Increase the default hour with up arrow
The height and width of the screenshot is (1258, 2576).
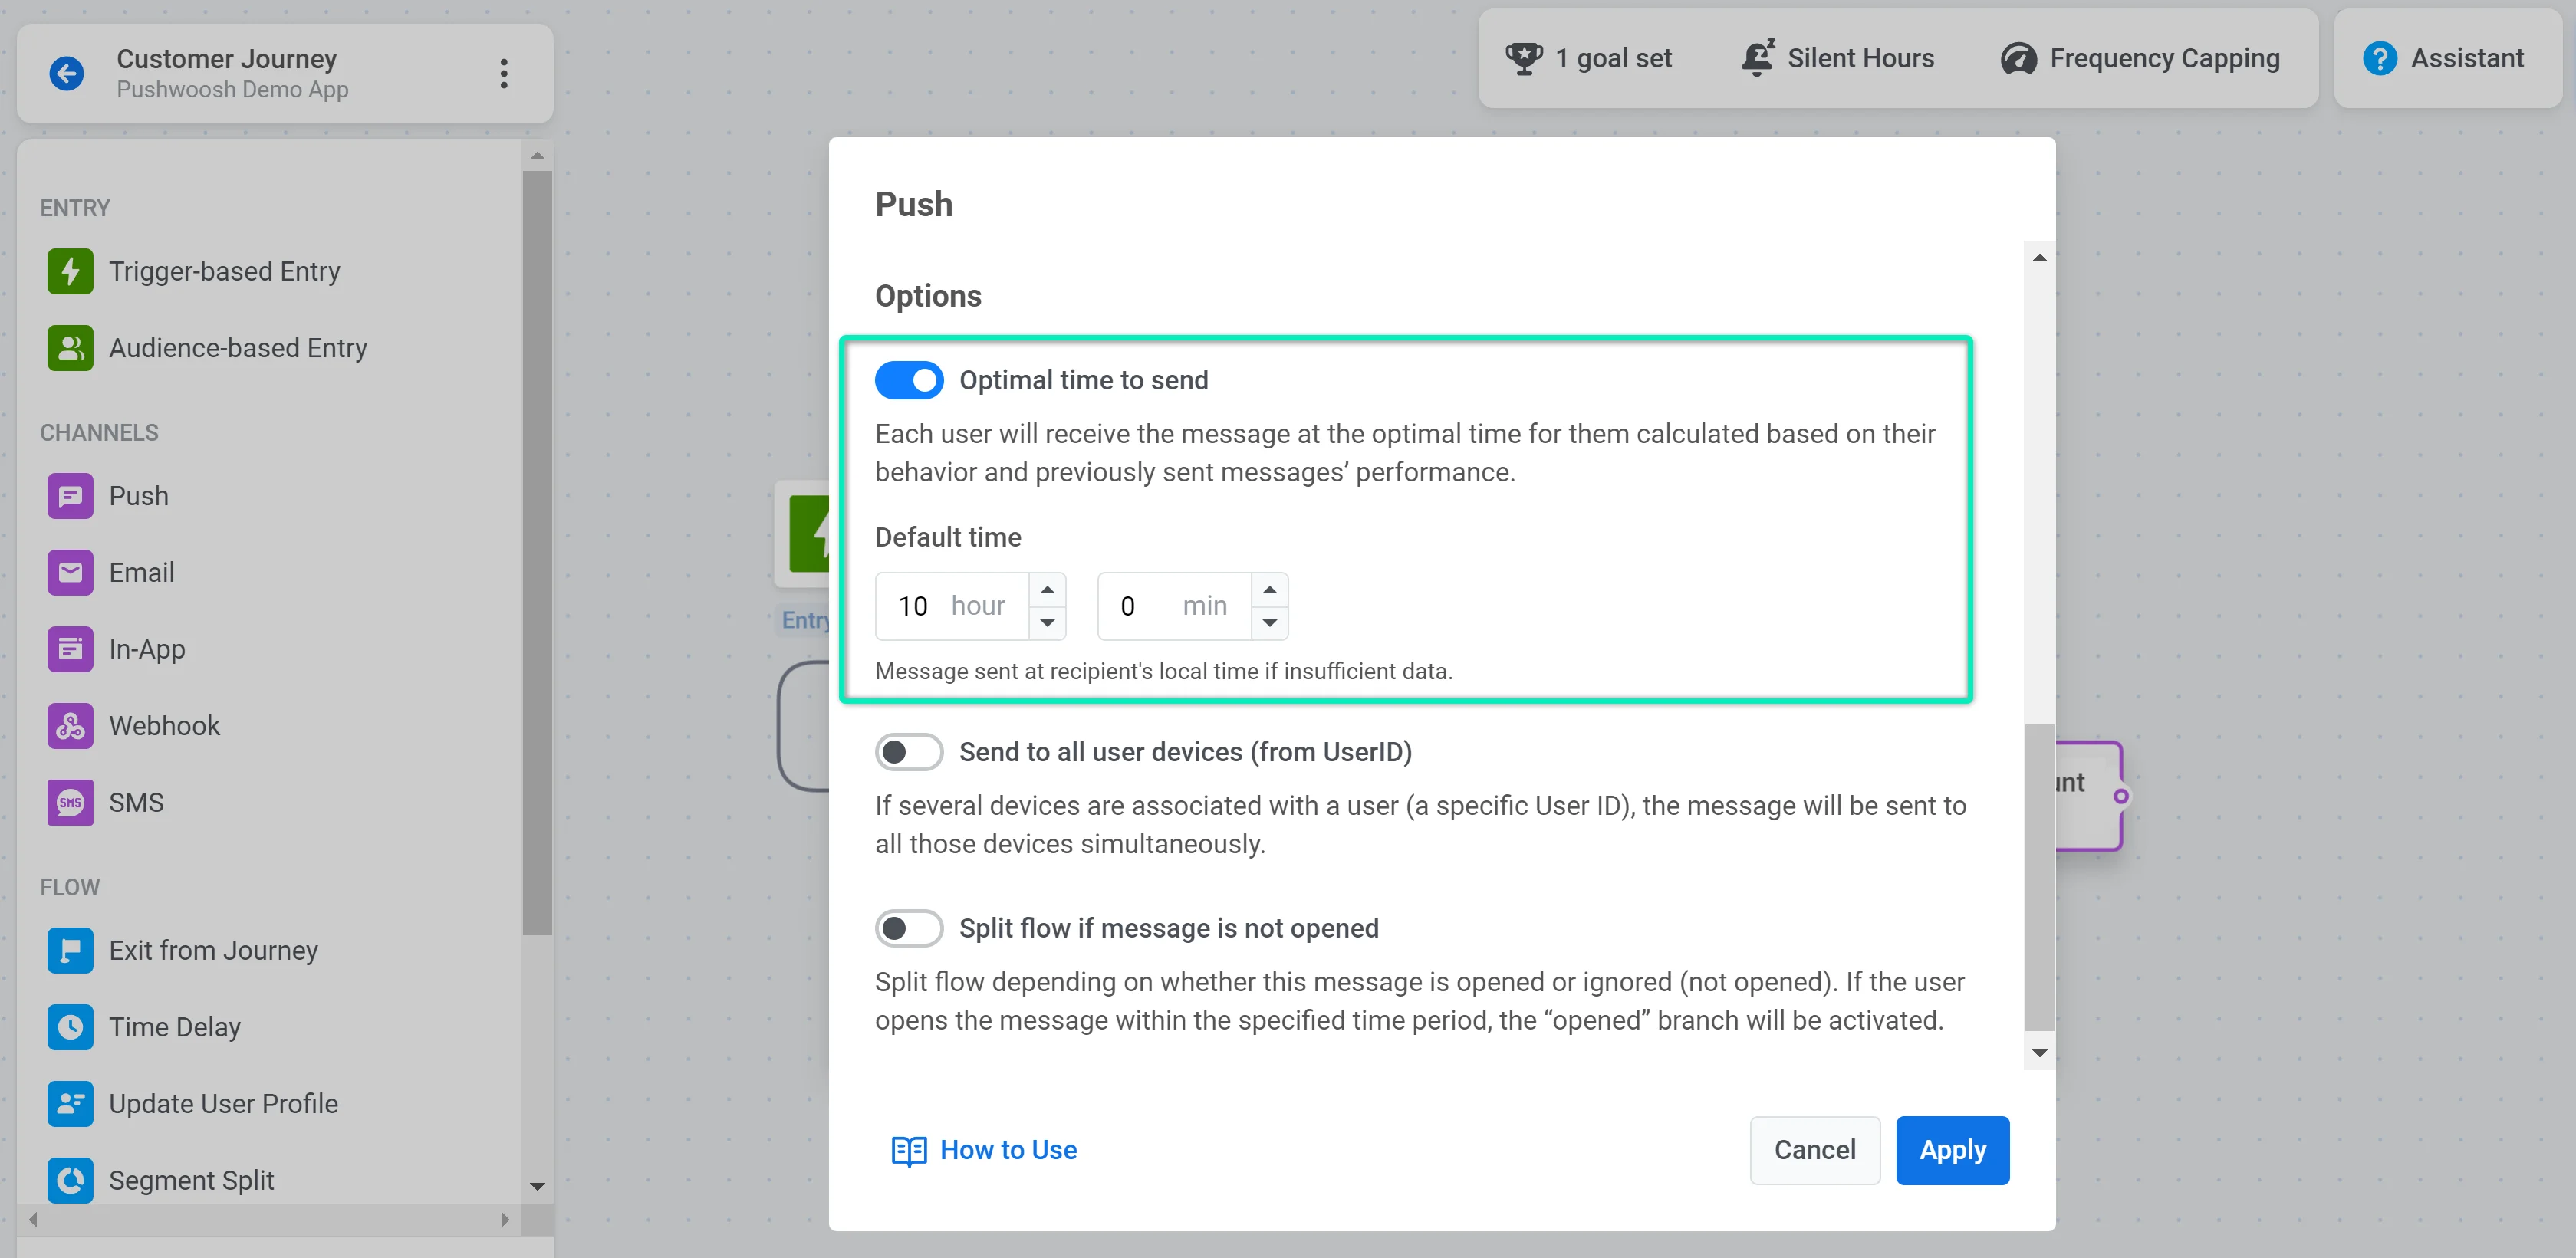coord(1047,590)
